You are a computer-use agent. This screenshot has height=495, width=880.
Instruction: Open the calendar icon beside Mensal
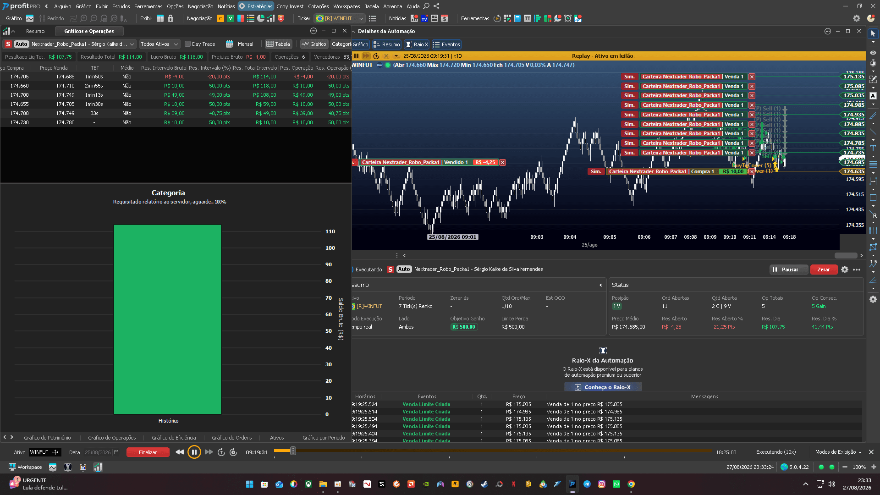pyautogui.click(x=230, y=44)
